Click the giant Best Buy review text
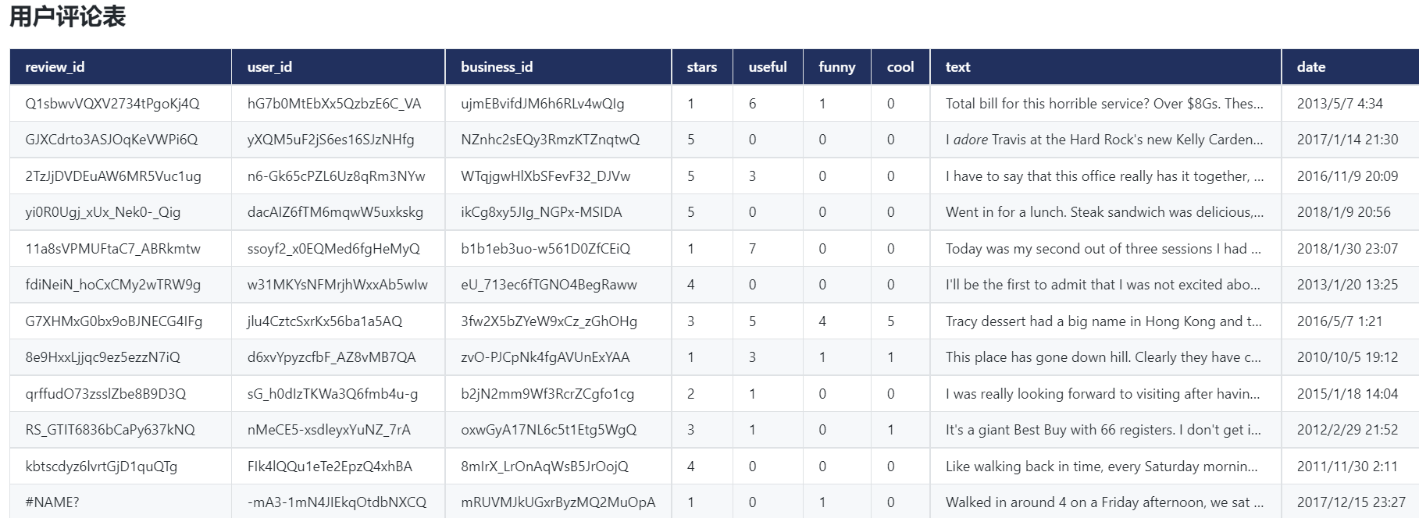The height and width of the screenshot is (518, 1419). pos(1103,430)
